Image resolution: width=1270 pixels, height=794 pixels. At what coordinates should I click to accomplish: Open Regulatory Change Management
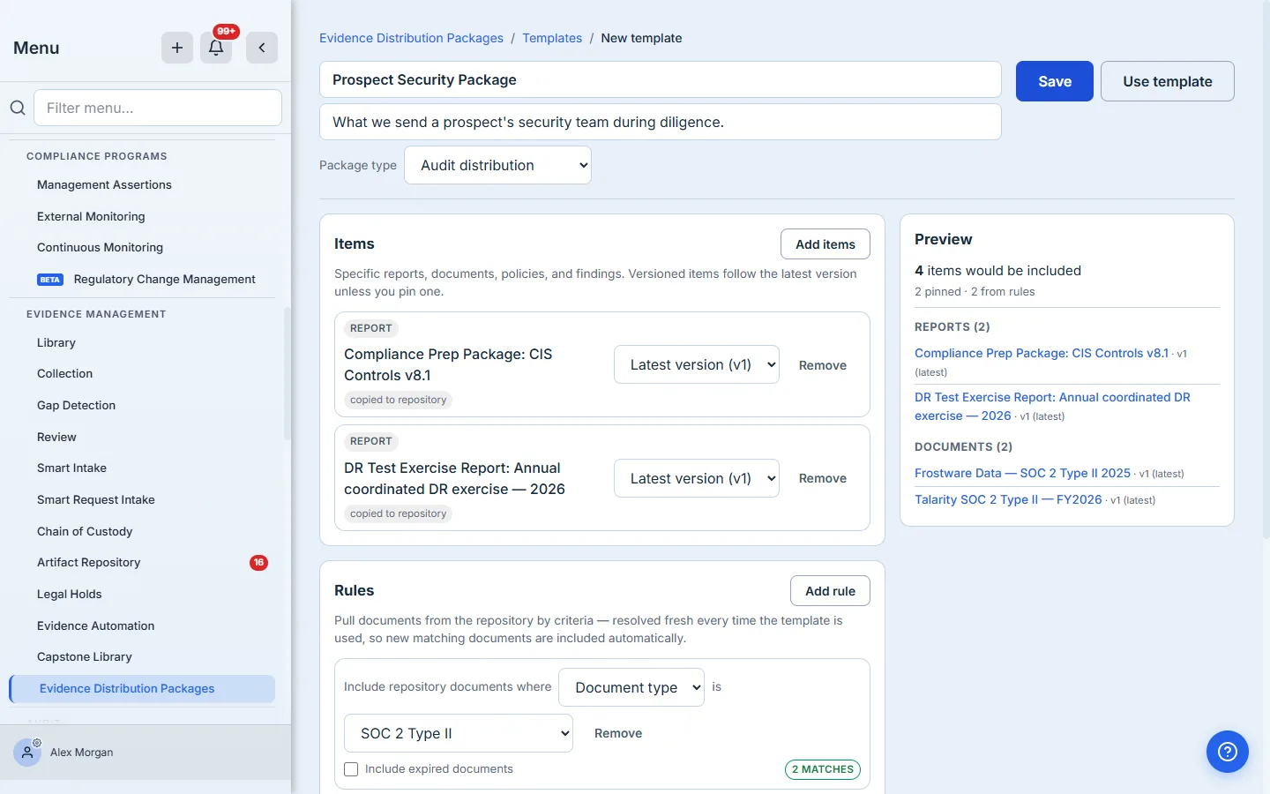tap(164, 280)
